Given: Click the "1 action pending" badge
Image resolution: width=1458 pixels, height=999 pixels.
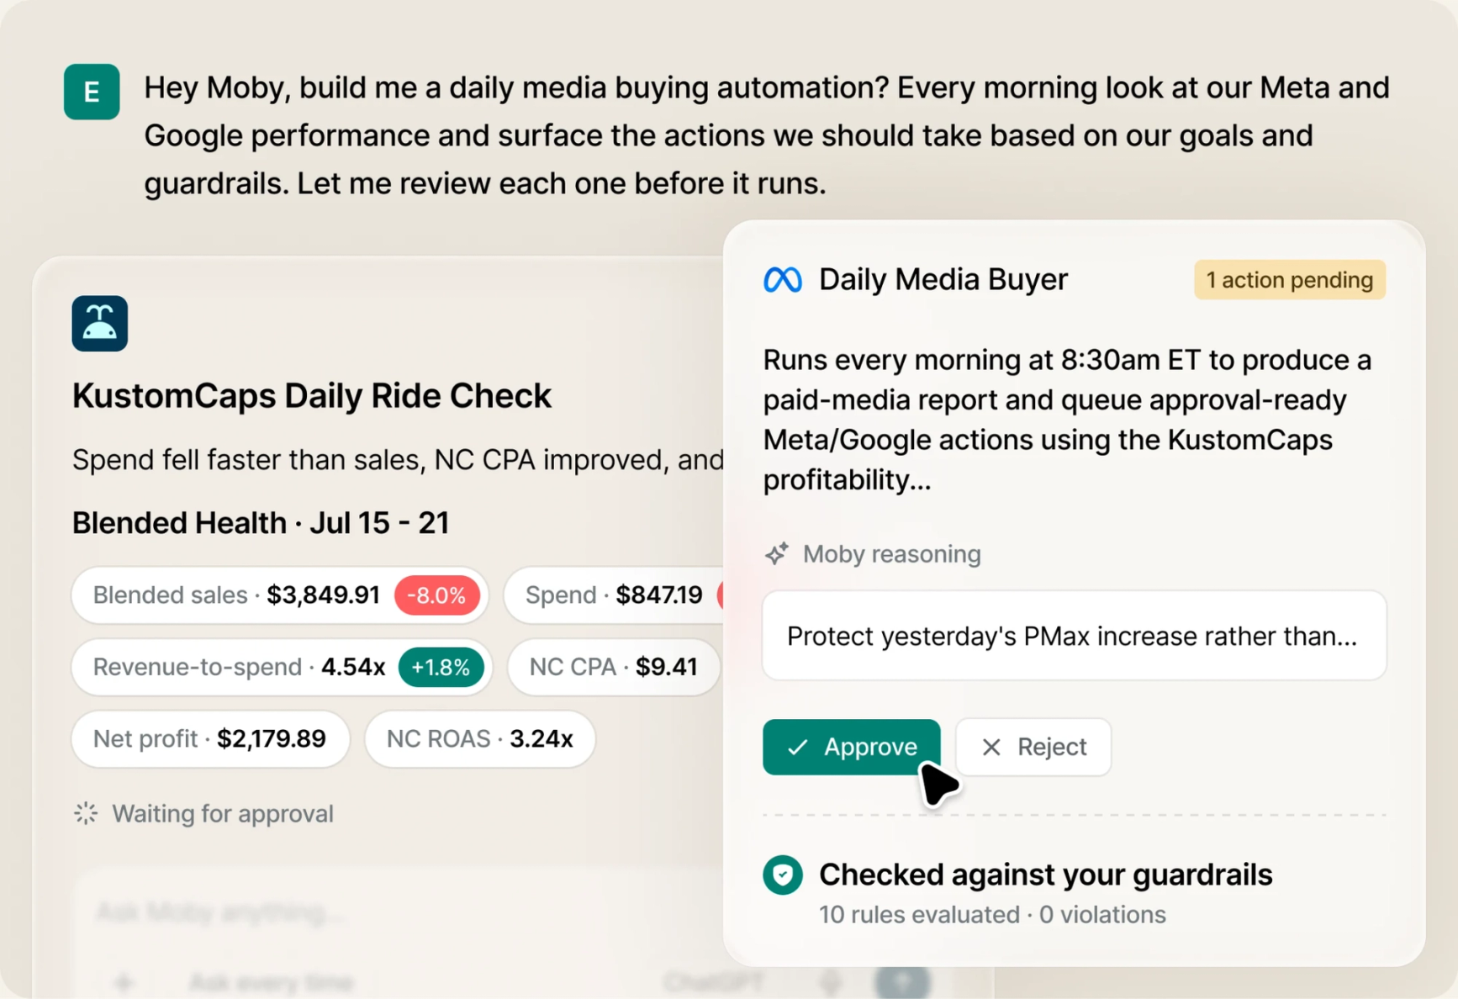Looking at the screenshot, I should 1290,280.
